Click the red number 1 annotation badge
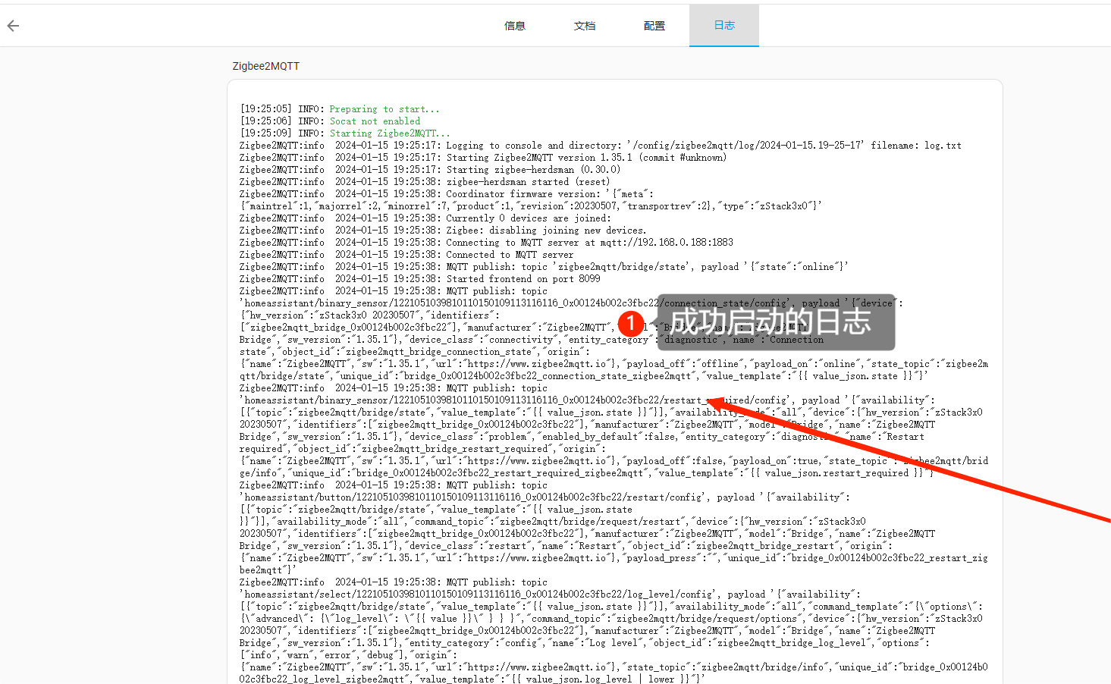 (630, 323)
